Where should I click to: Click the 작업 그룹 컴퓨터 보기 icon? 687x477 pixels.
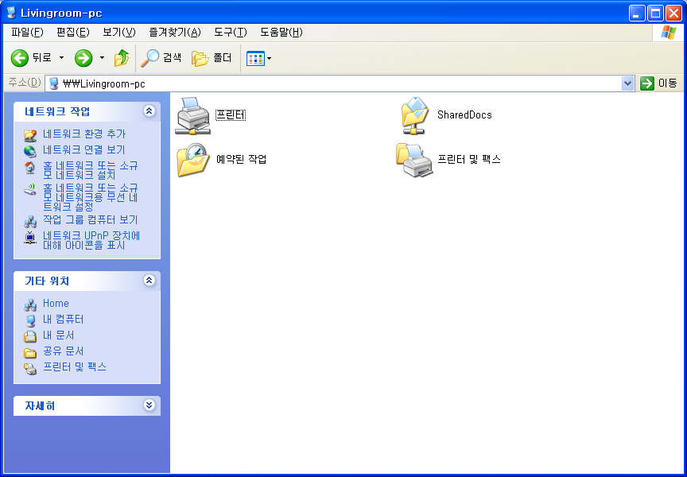[x=29, y=221]
